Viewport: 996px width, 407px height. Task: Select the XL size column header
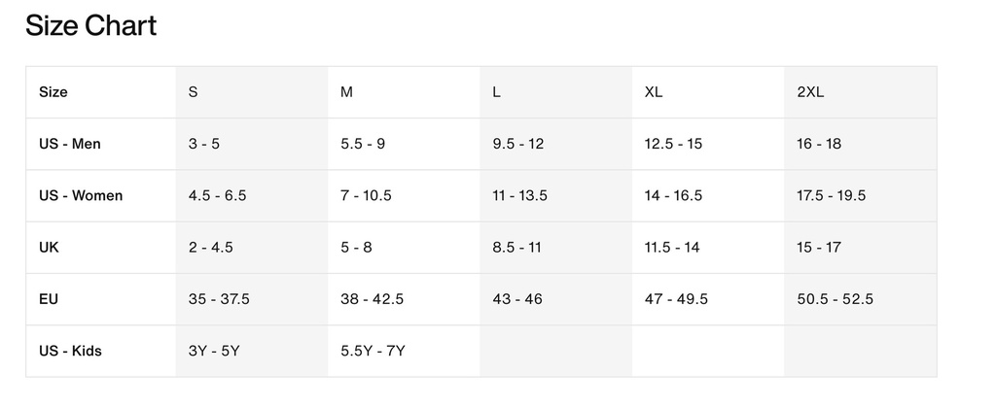click(x=654, y=92)
